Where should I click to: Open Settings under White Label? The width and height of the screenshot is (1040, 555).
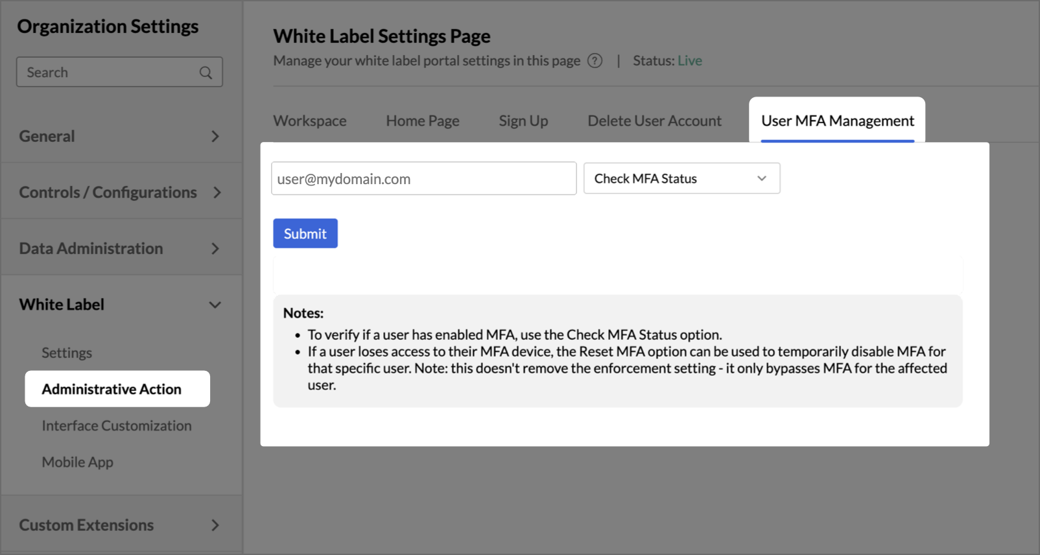tap(67, 353)
